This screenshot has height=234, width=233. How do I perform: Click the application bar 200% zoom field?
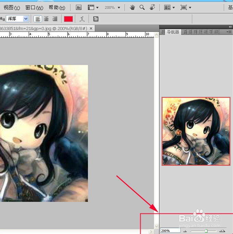110,8
